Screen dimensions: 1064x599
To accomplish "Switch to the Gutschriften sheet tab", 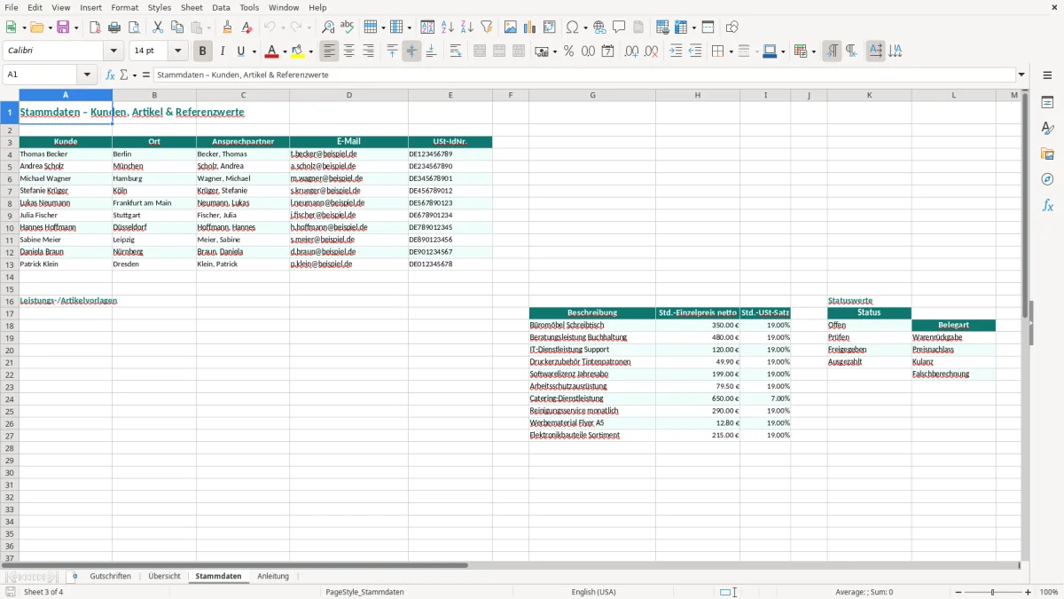I will [110, 576].
